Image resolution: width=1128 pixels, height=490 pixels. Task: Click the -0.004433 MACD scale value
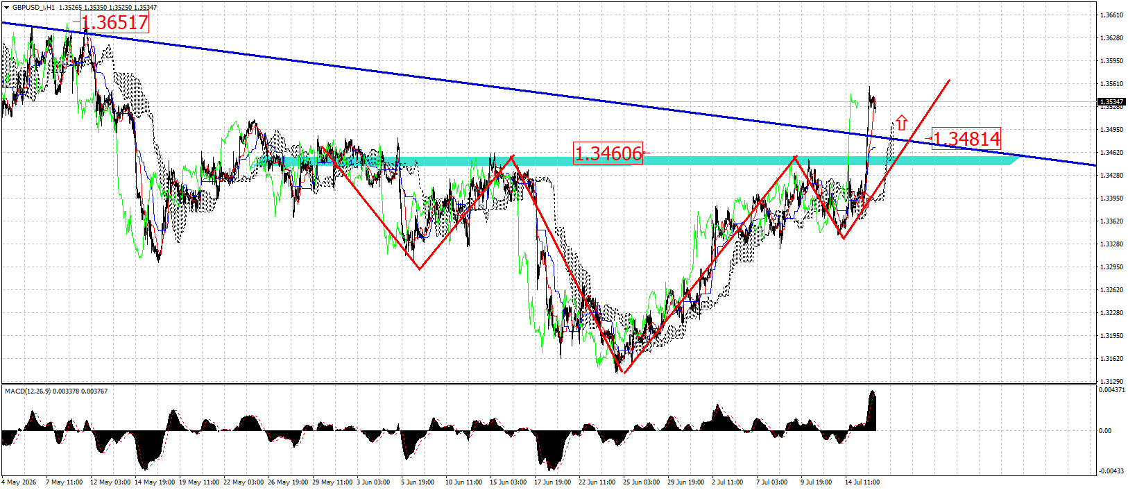pyautogui.click(x=1111, y=471)
